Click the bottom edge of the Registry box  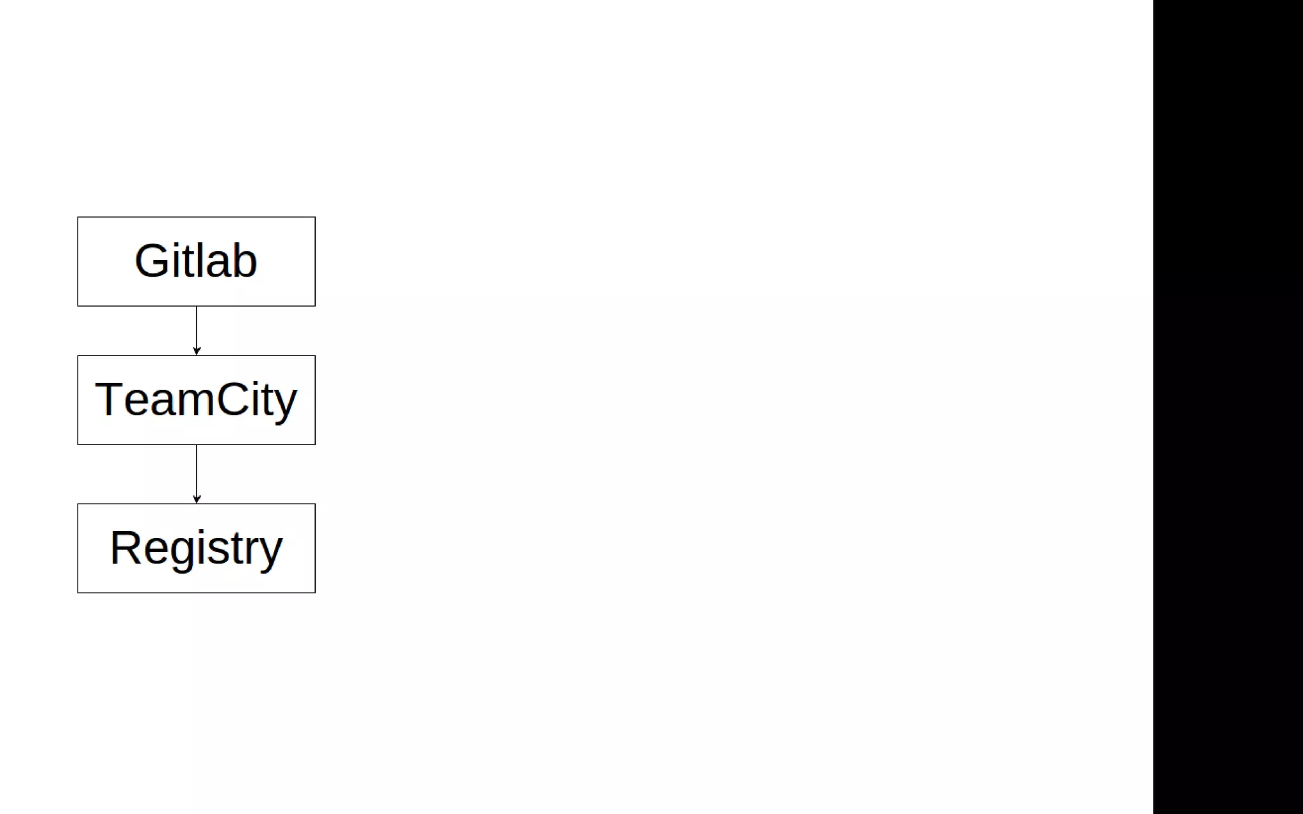pos(197,593)
